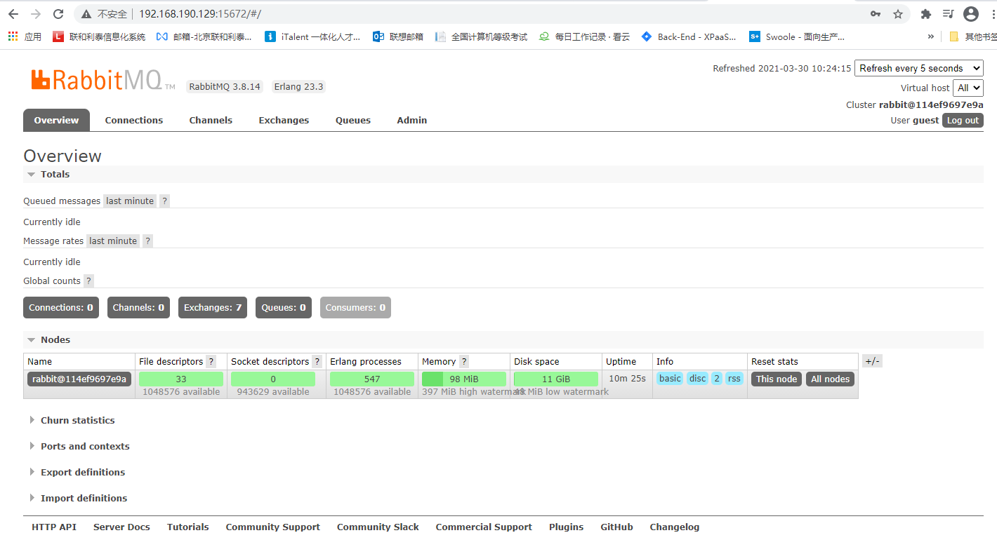Change Message rates last minute range

point(113,241)
